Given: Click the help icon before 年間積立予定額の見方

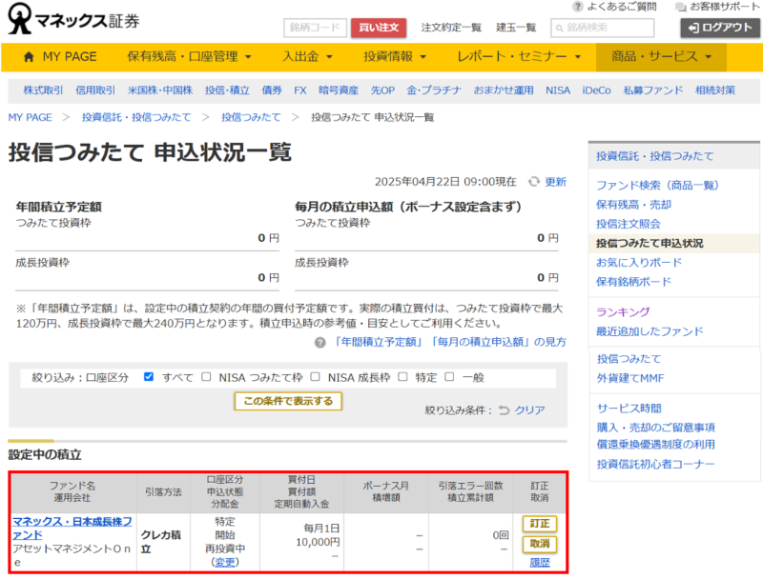Looking at the screenshot, I should pyautogui.click(x=320, y=343).
